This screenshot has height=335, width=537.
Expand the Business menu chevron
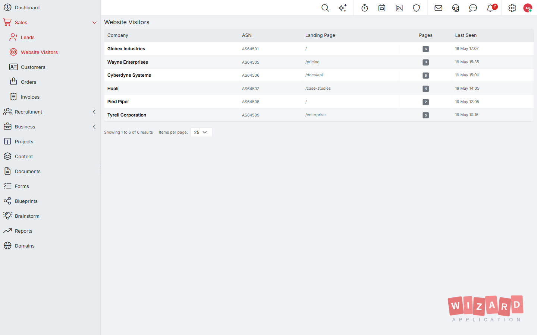[94, 127]
